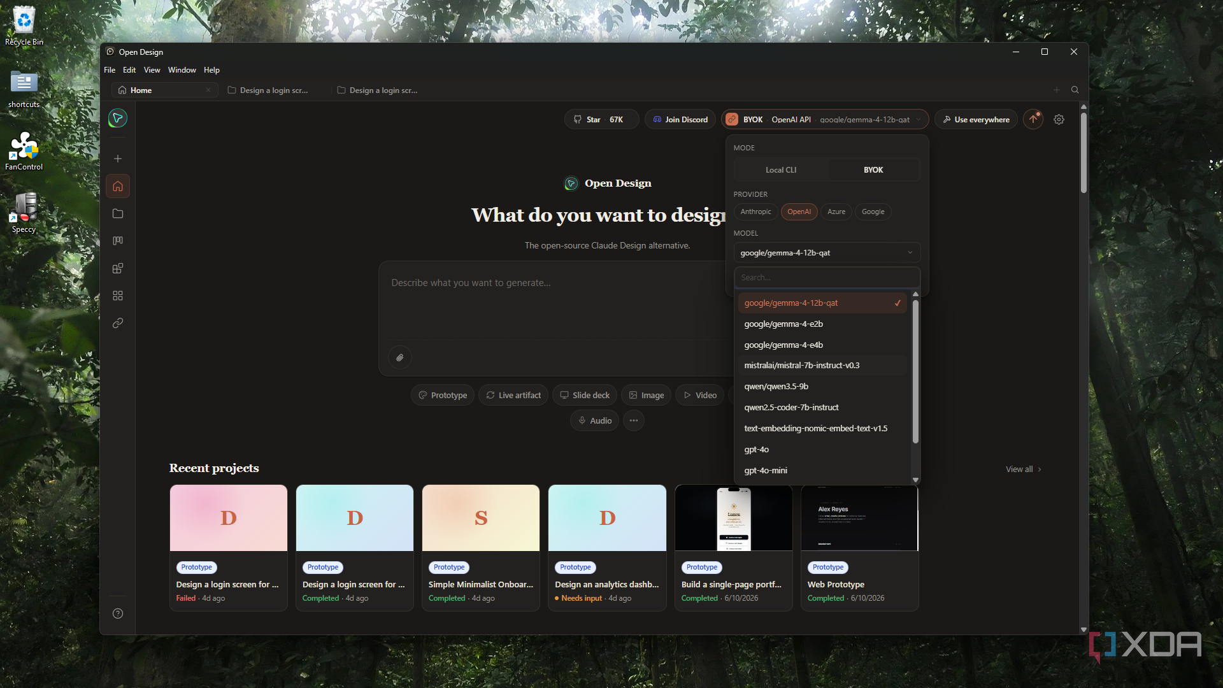This screenshot has width=1223, height=688.
Task: Switch mode to BYOK
Action: pos(873,170)
